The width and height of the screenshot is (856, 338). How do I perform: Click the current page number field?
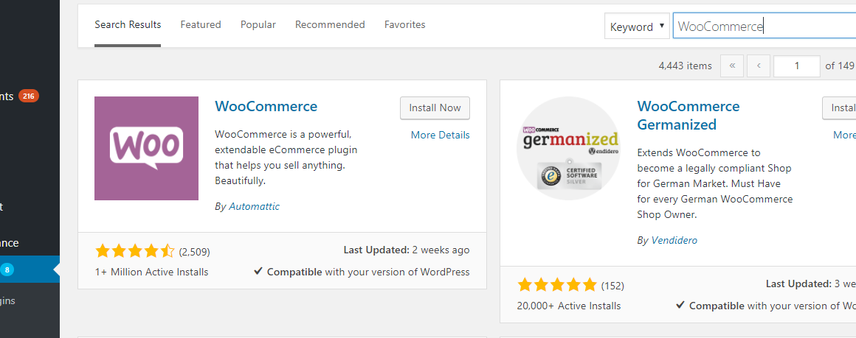pyautogui.click(x=797, y=66)
